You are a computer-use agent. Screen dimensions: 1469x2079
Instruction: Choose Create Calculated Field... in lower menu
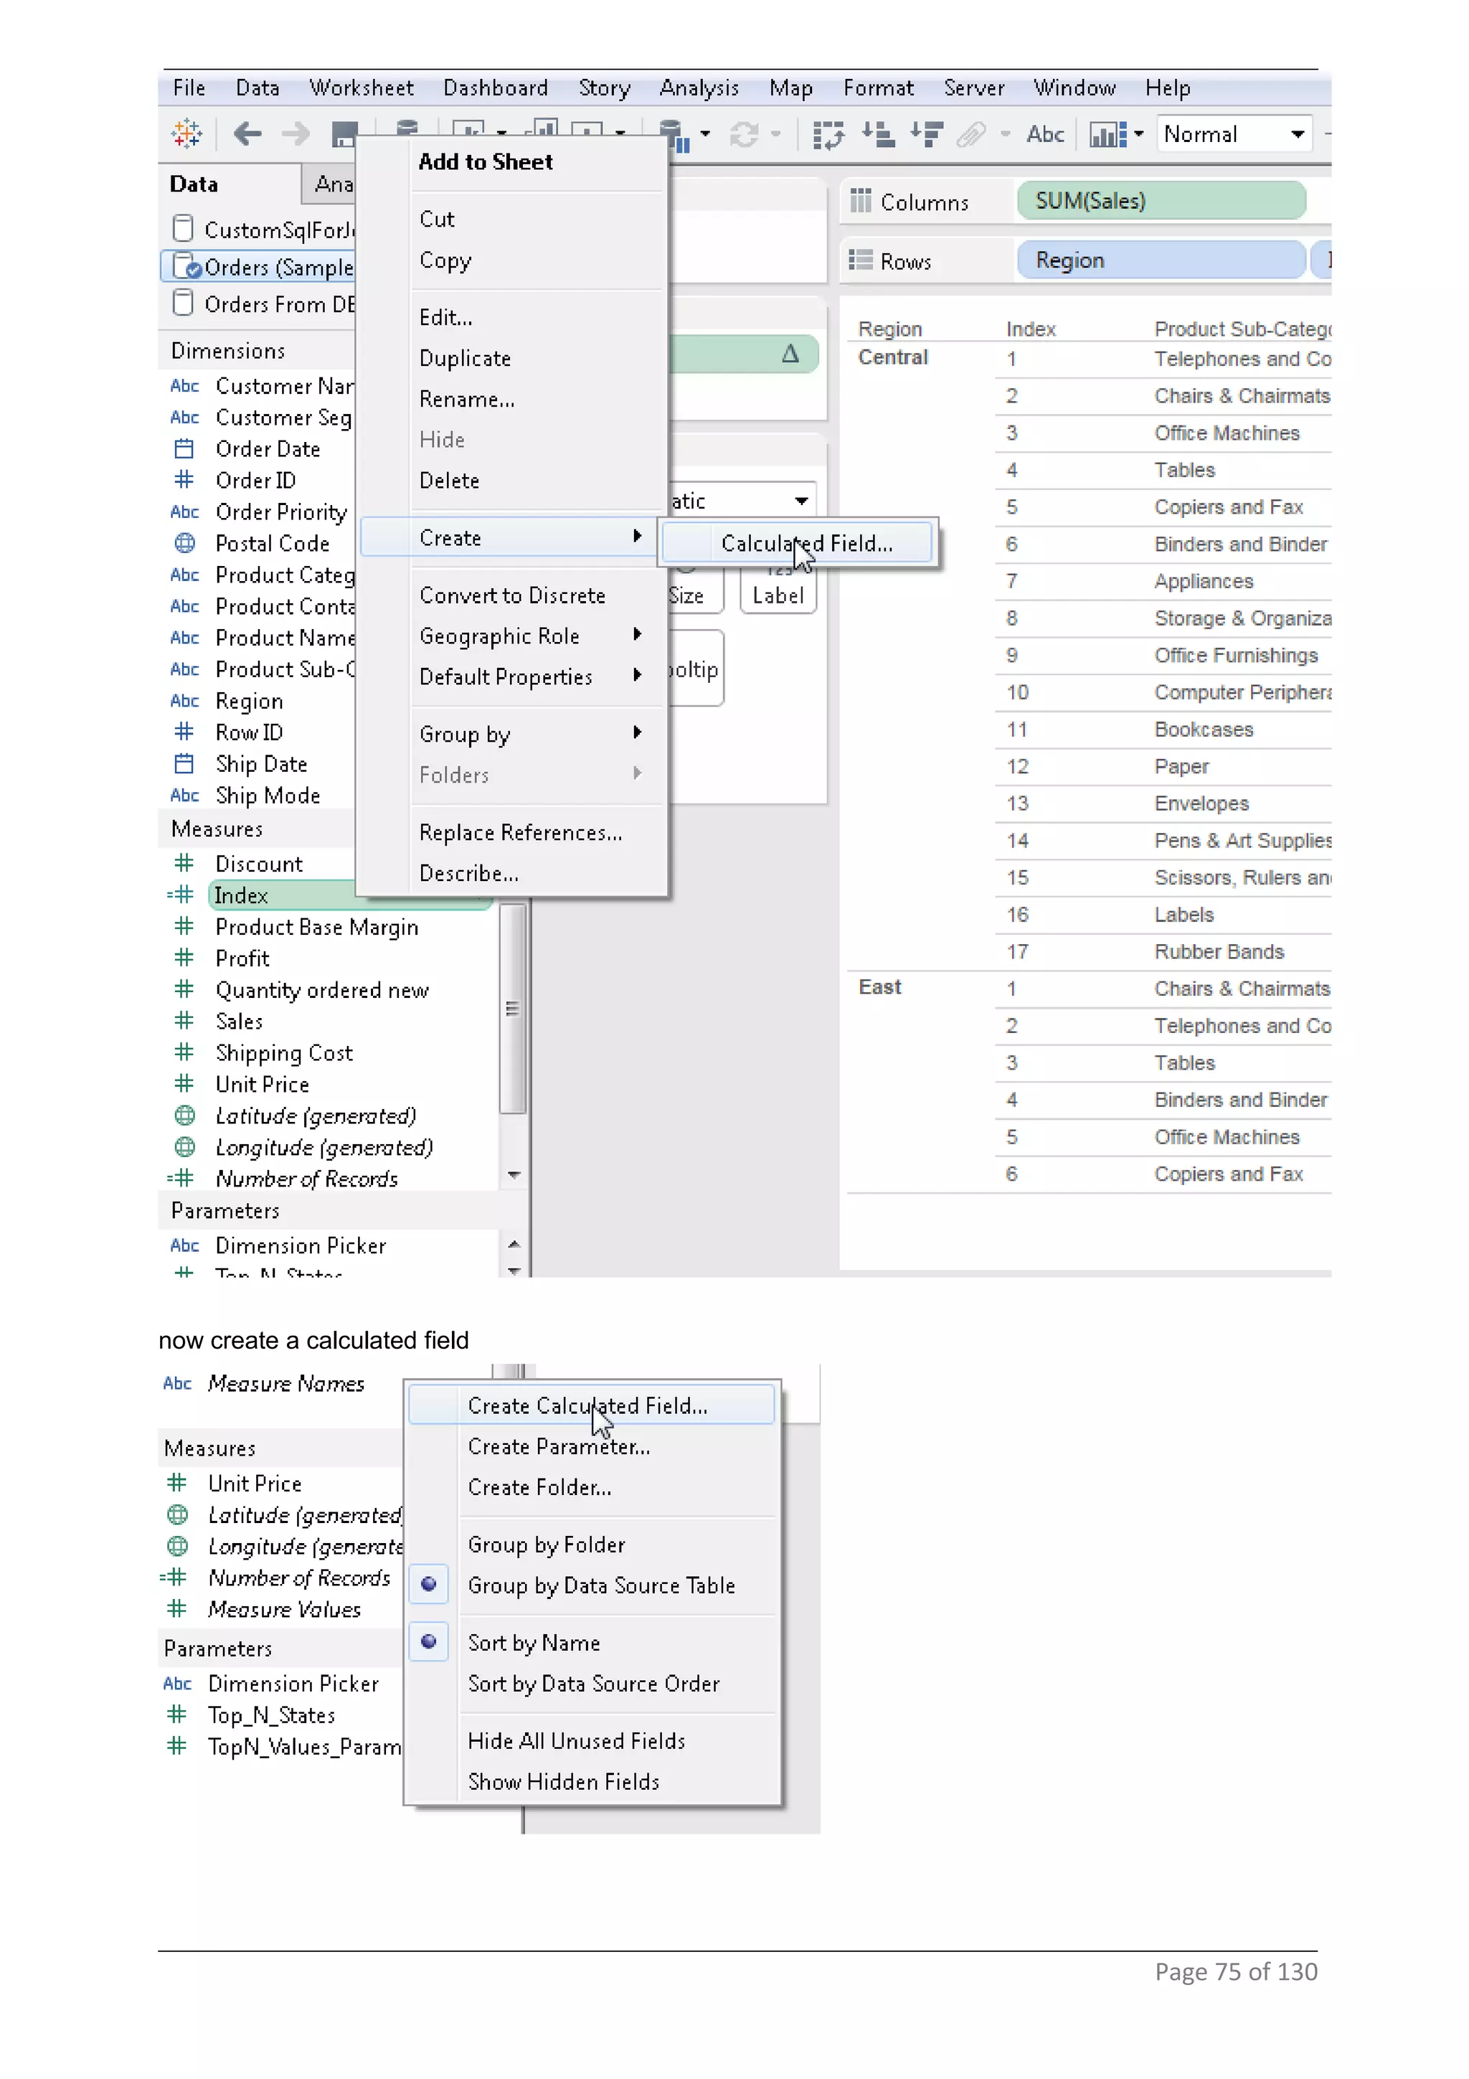point(591,1405)
